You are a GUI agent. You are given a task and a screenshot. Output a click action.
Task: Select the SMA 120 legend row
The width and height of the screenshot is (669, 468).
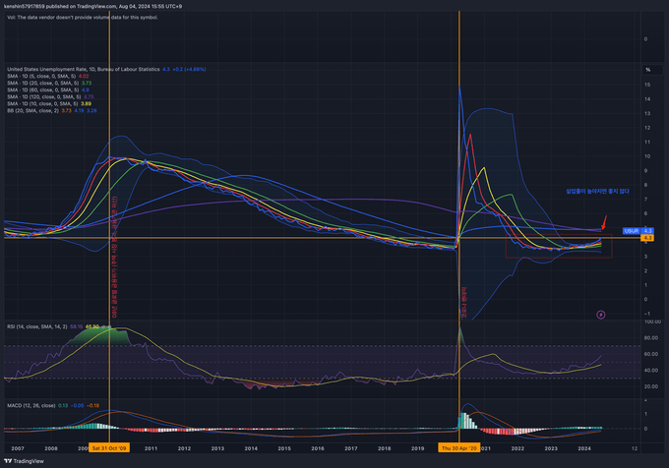click(50, 96)
